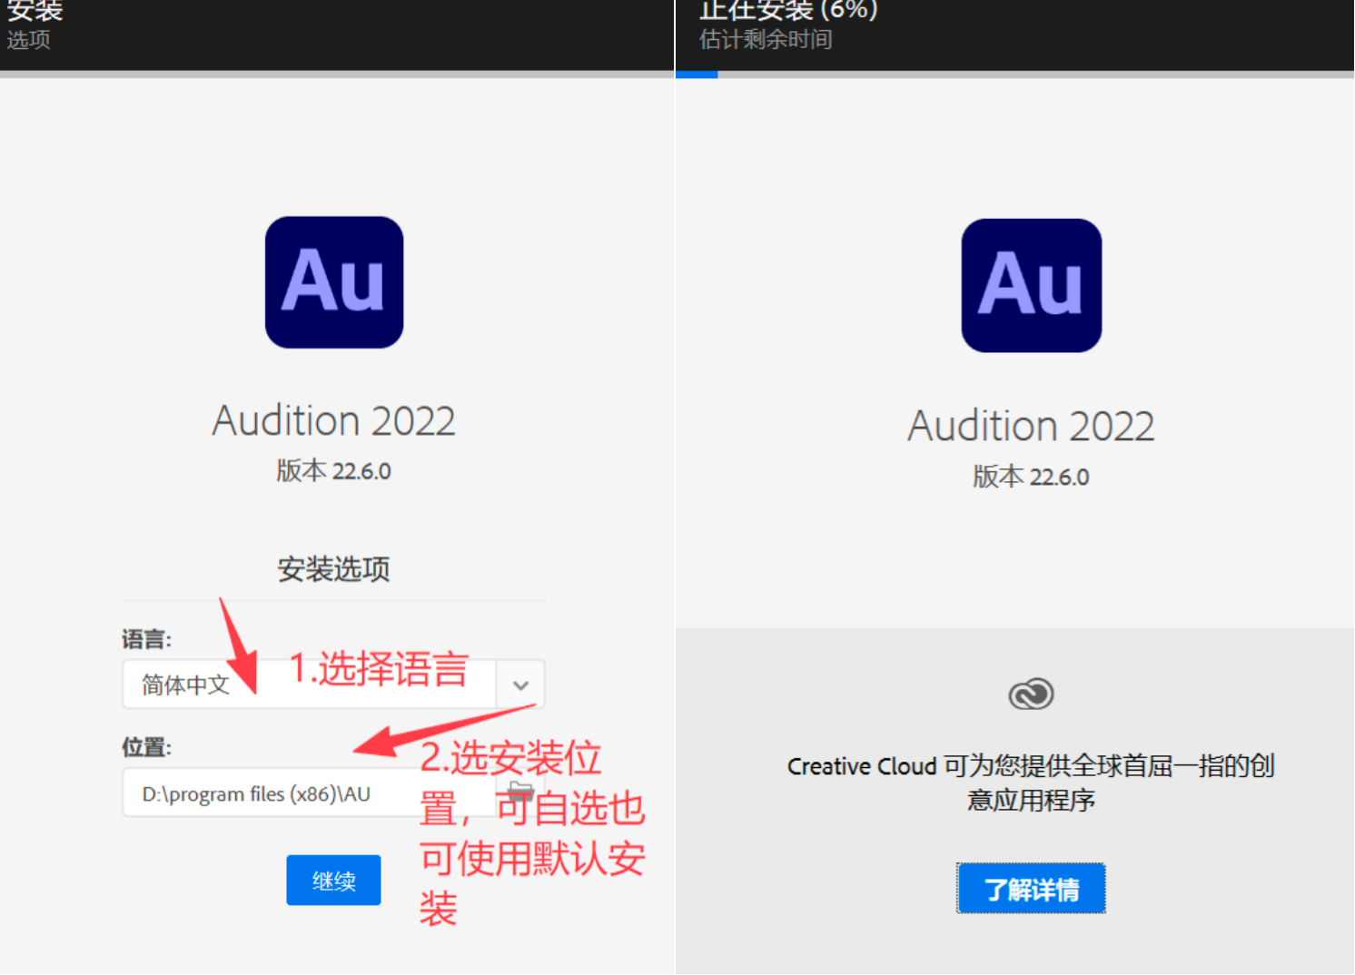Viewport: 1355px width, 975px height.
Task: Click the 版本 22.6.0 text in installing window
Action: click(x=1031, y=477)
